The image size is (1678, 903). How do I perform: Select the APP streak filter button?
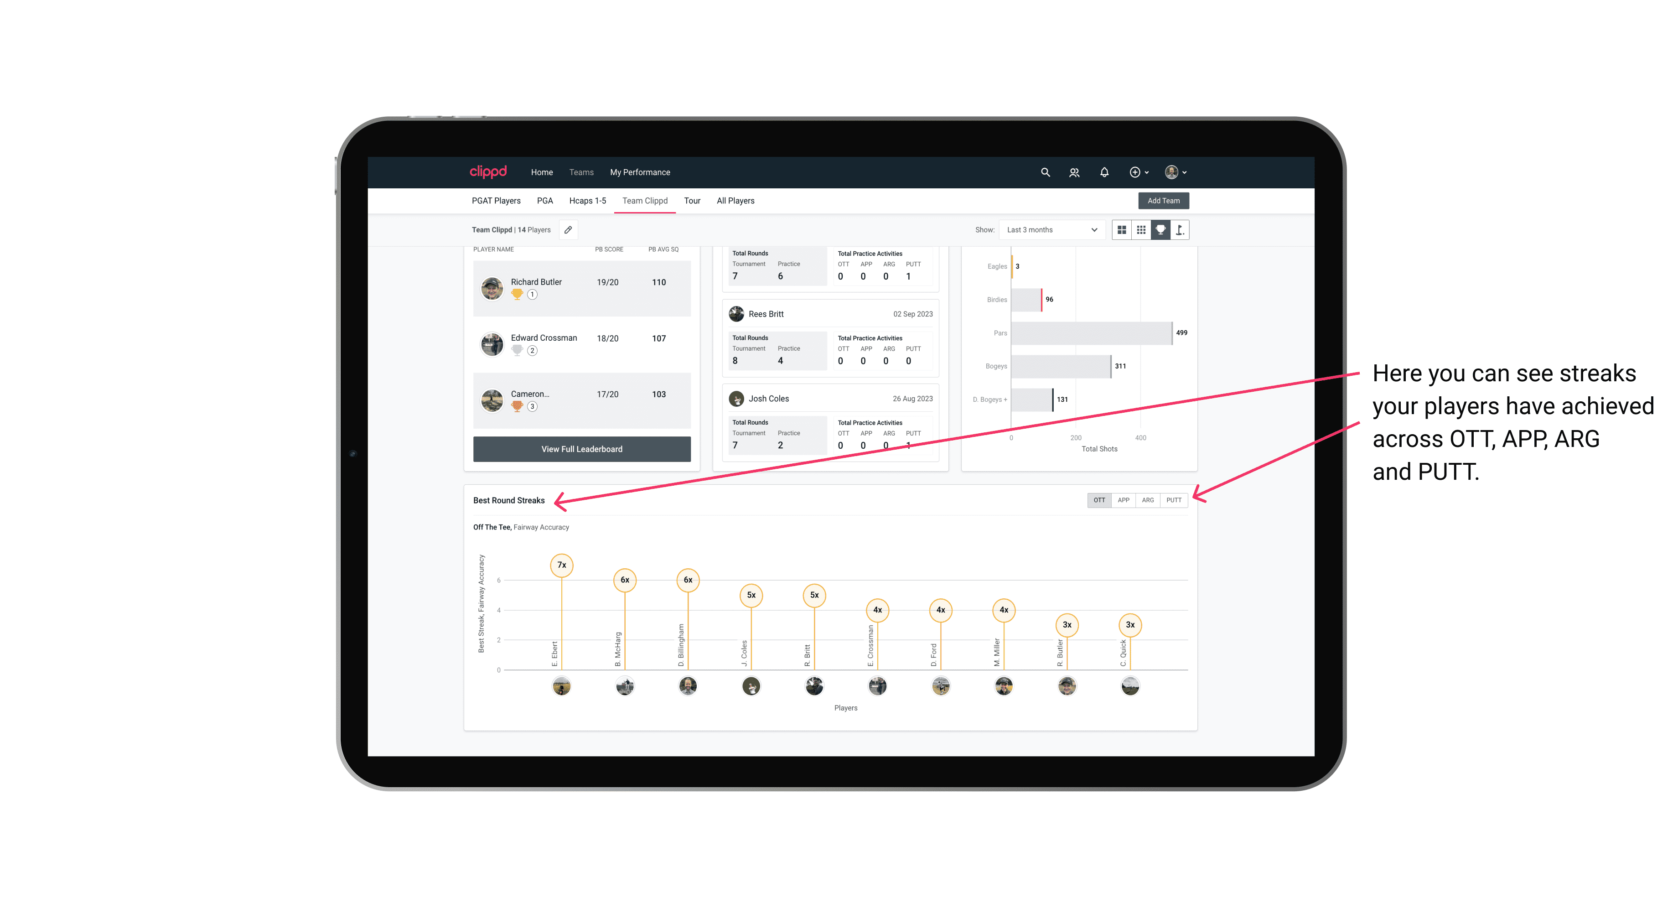tap(1121, 499)
